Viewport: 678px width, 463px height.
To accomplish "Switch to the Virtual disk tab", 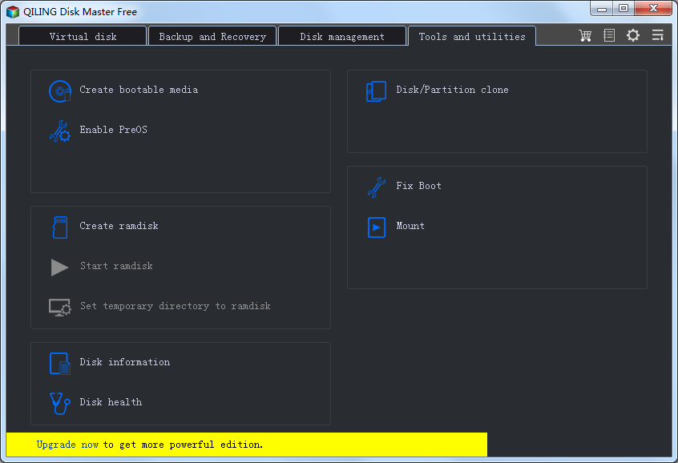I will coord(83,36).
